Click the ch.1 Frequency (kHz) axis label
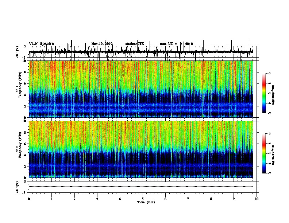Image resolution: width=289 pixels, height=223 pixels. (20, 85)
